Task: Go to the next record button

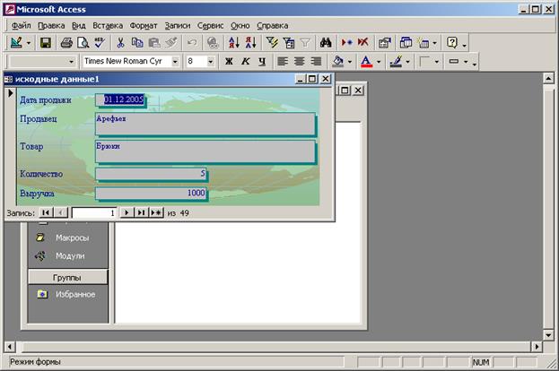Action: [127, 212]
